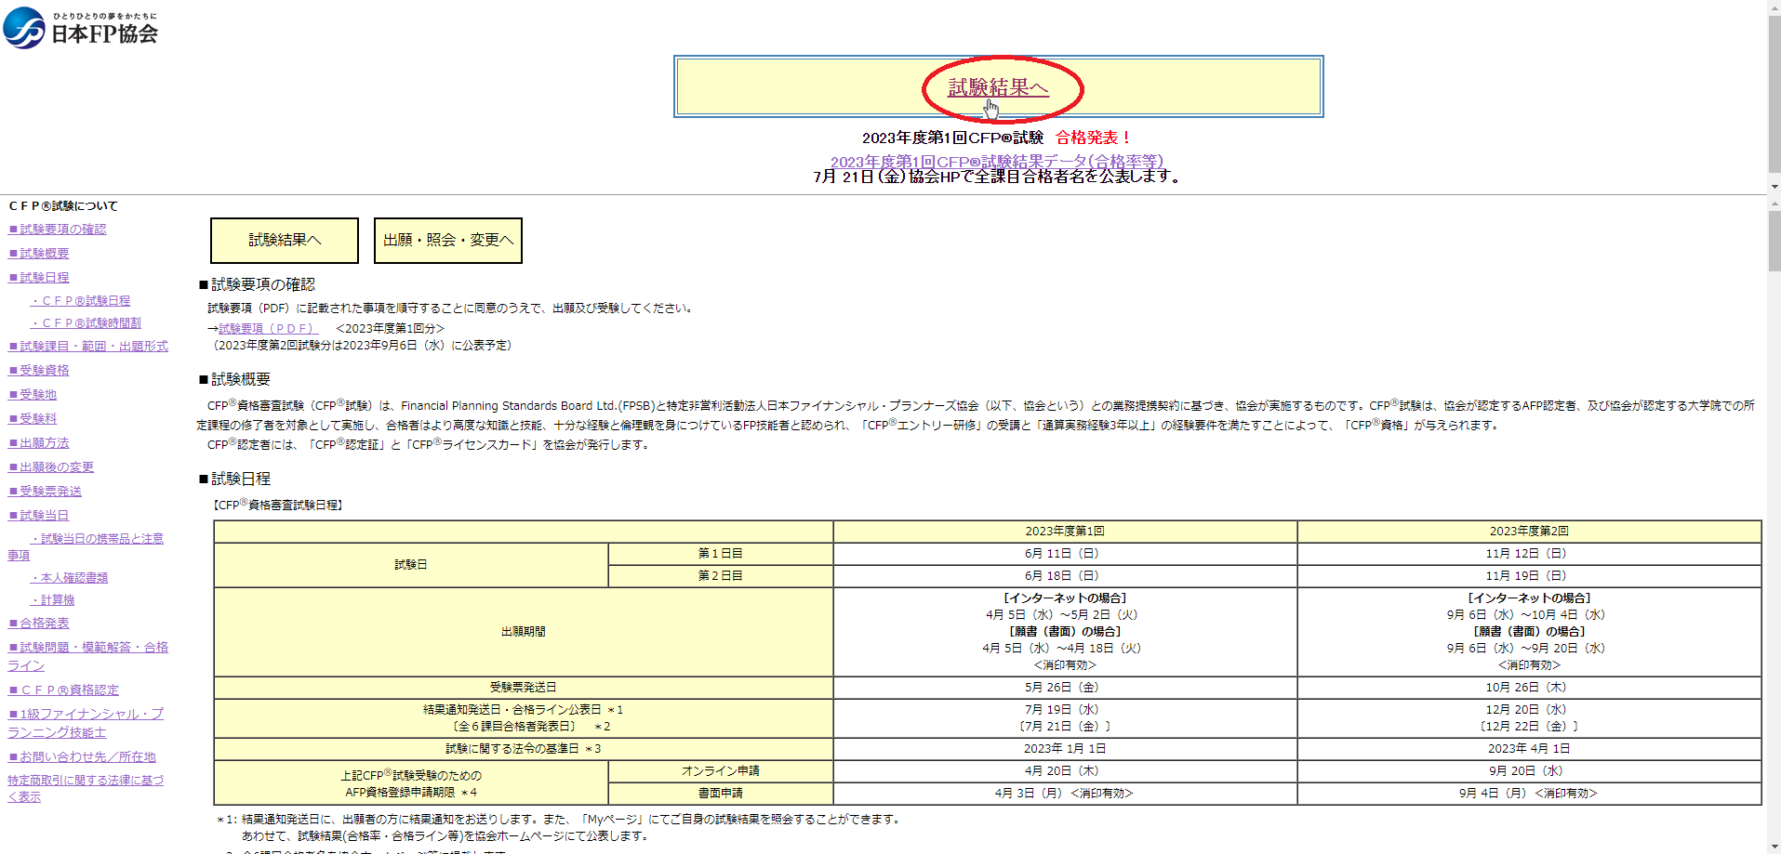The image size is (1781, 854).
Task: Go to 試験要項の確認 in sidebar
Action: 58,230
